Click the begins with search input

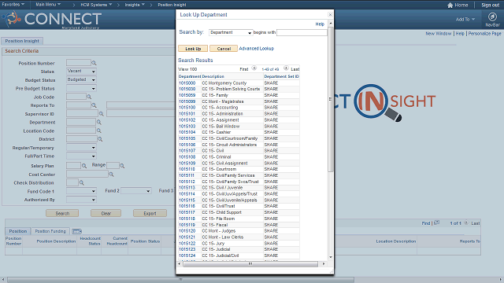click(x=302, y=32)
